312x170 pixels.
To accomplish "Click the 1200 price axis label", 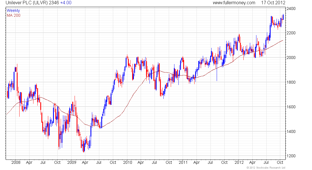I will point(291,156).
